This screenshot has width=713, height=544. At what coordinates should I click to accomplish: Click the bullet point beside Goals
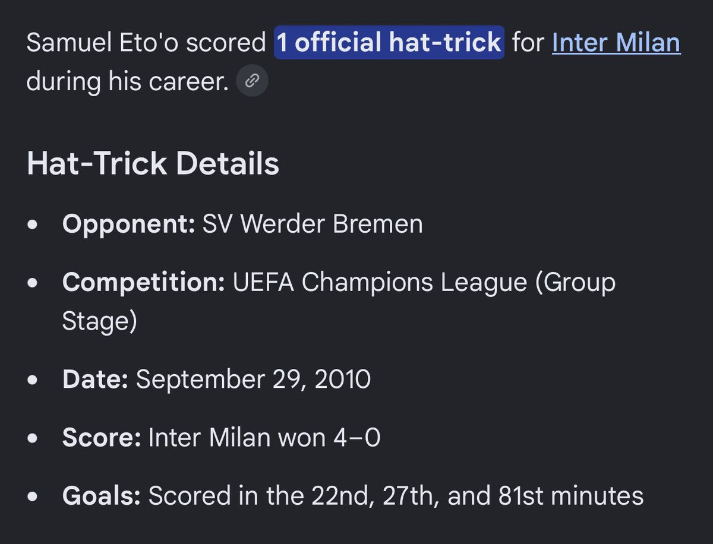point(34,497)
